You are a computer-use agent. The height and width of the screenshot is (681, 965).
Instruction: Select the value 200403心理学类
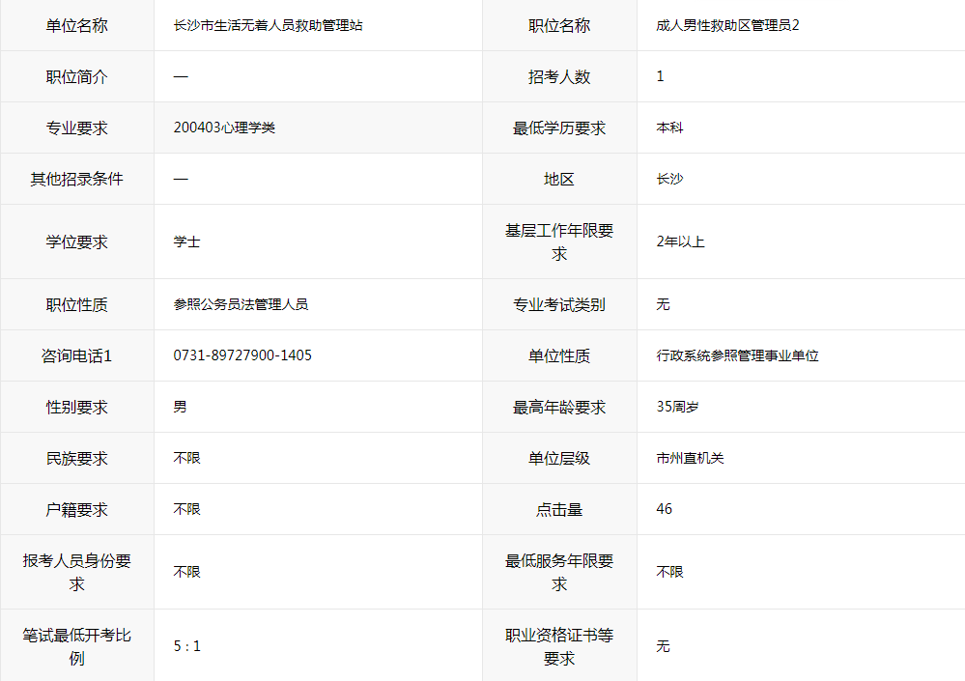point(225,128)
